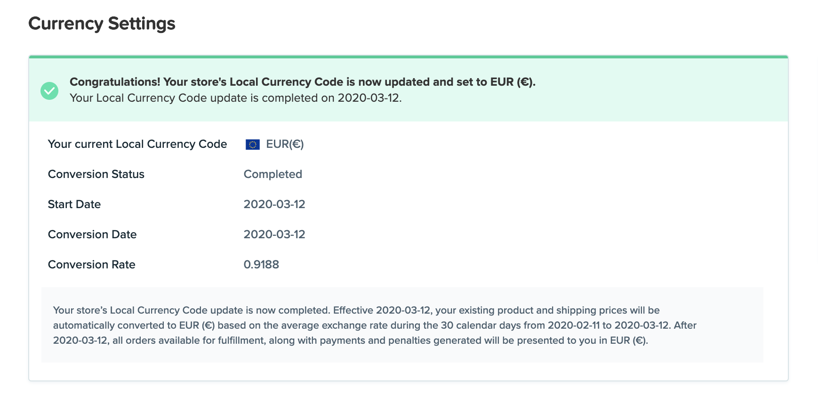The width and height of the screenshot is (818, 404).
Task: Click the Conversion Date label
Action: 92,234
